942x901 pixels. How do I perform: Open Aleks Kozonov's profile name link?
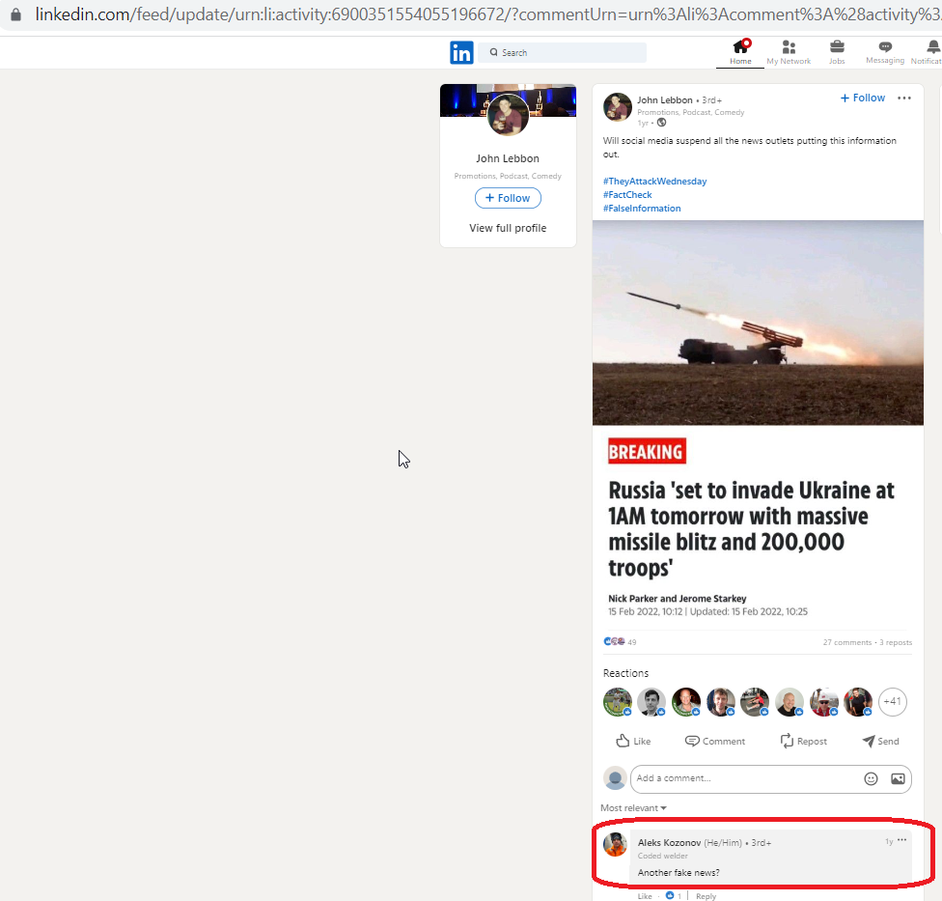pos(669,843)
